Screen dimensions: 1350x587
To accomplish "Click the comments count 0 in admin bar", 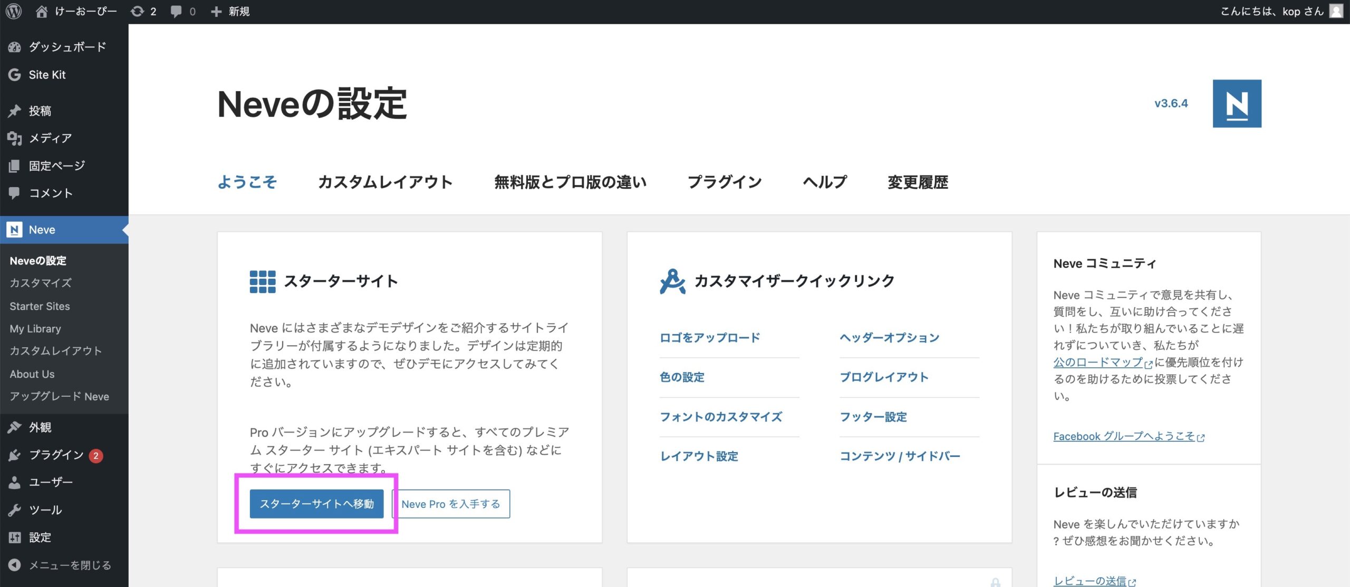I will [192, 11].
